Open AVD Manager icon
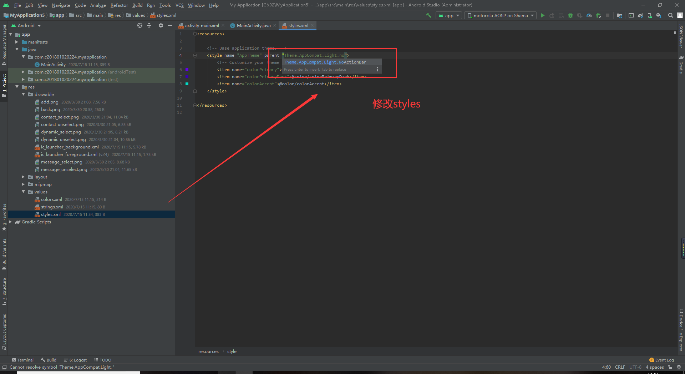Screen dimensions: 685x374 pyautogui.click(x=650, y=15)
